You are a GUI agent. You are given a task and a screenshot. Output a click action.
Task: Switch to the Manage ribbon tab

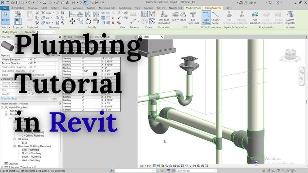pos(149,8)
